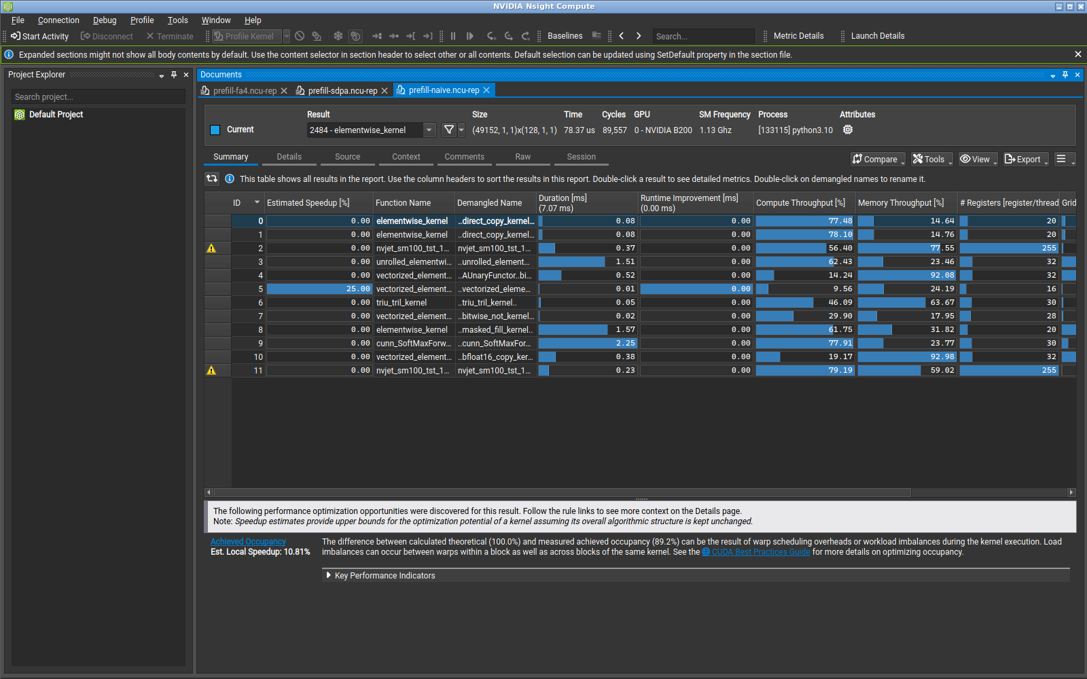Open the Profile menu
1087x679 pixels.
tap(142, 20)
